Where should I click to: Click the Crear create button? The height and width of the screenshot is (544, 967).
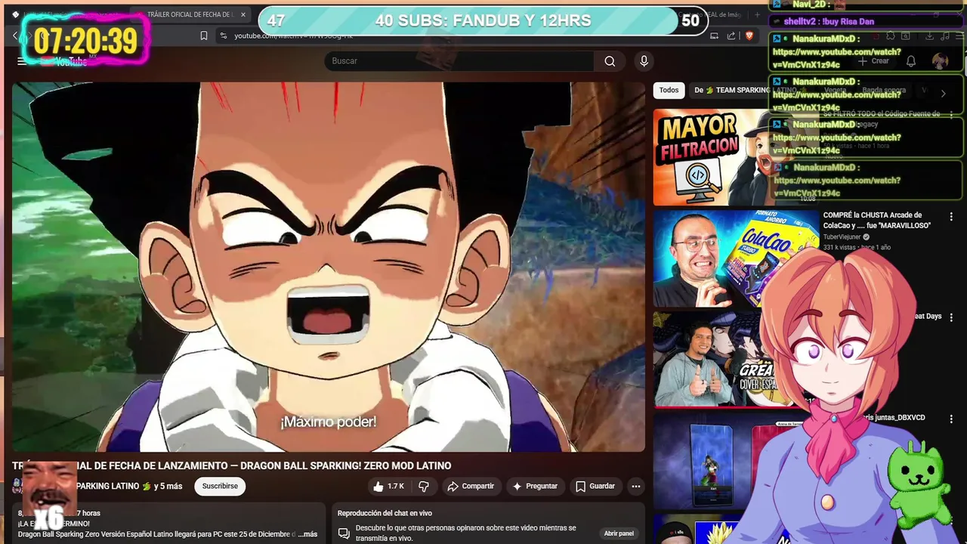873,61
